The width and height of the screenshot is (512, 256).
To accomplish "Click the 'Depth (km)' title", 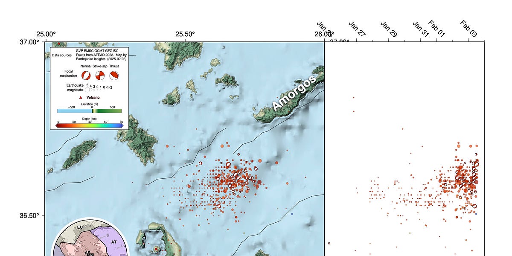I will tap(90, 119).
